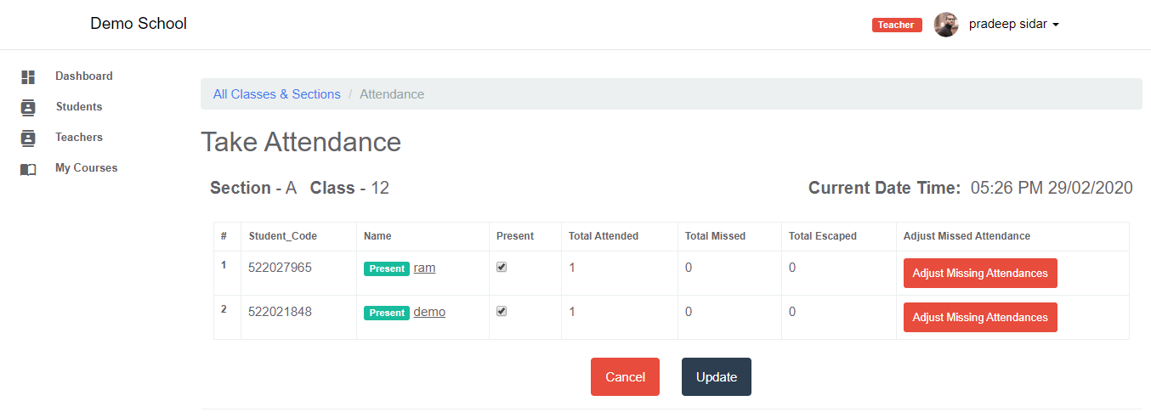This screenshot has width=1151, height=418.
Task: Open the Dashboard menu item
Action: coord(83,76)
